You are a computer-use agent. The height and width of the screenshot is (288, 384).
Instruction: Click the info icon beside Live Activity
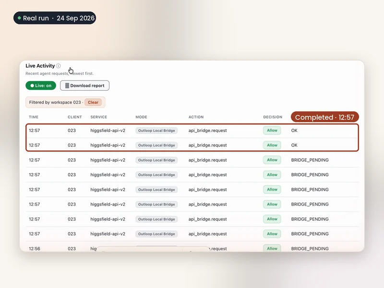(58, 66)
